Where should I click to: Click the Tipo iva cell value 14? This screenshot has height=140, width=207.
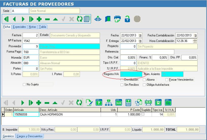click(x=158, y=114)
